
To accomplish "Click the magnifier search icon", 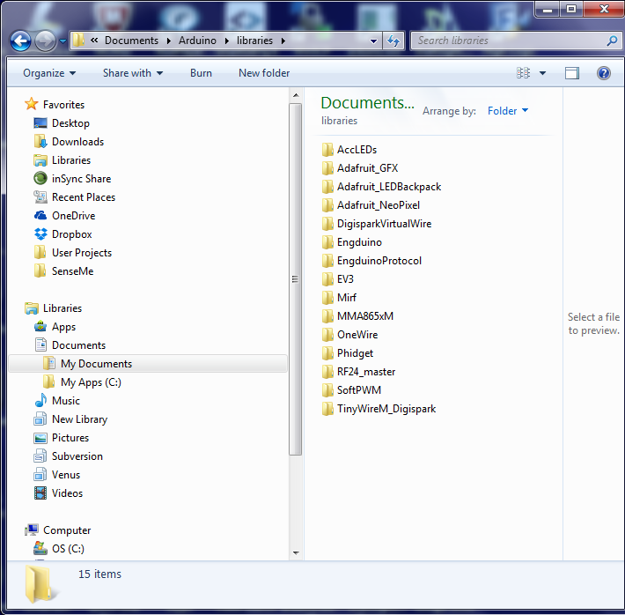I will click(612, 41).
